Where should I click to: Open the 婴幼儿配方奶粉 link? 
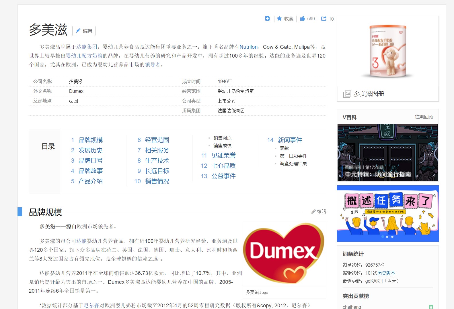(84, 56)
